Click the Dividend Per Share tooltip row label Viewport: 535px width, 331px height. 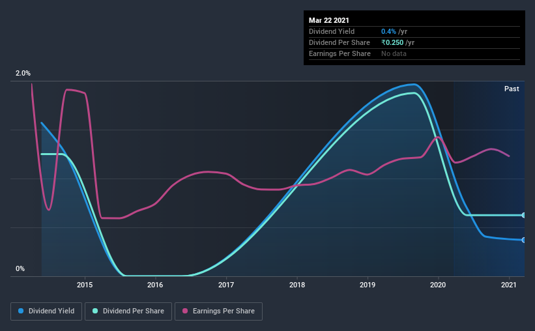pos(339,42)
